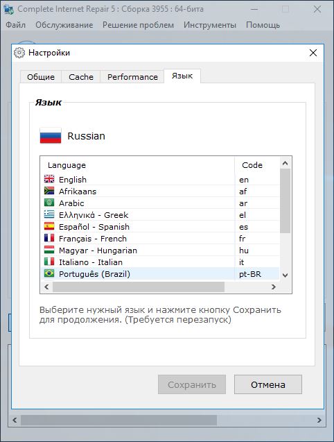Pick the Italian flag icon
The height and width of the screenshot is (442, 334).
pos(49,262)
